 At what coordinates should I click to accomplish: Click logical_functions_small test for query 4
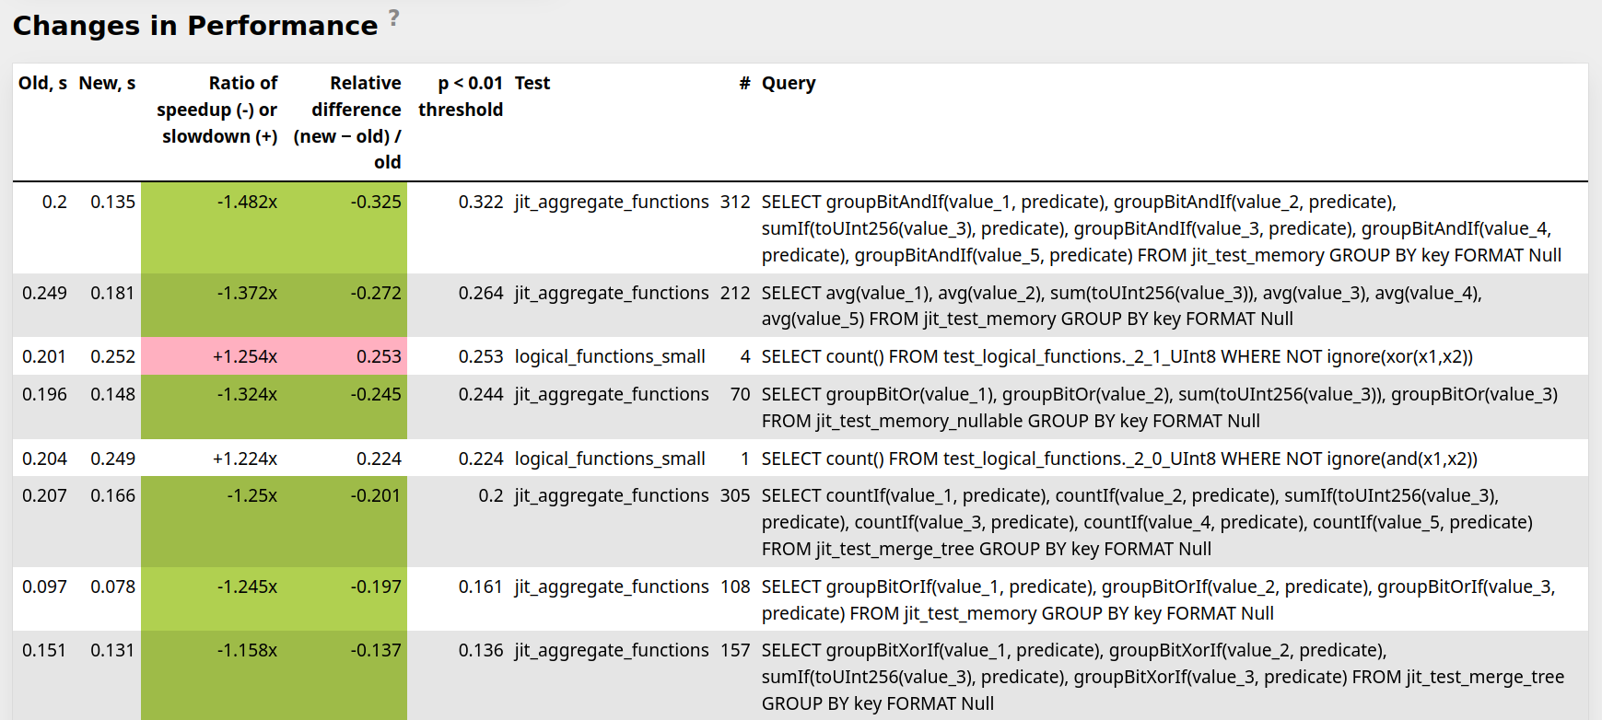click(609, 356)
